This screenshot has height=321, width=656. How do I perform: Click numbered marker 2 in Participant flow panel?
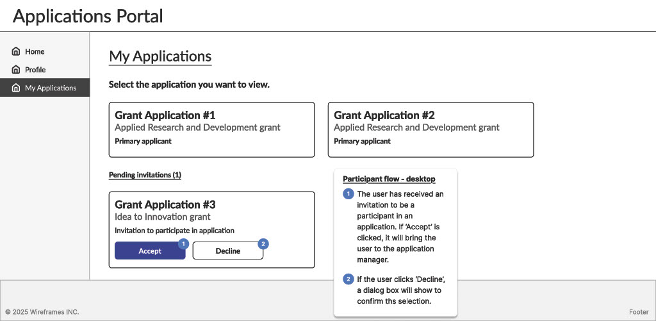348,279
